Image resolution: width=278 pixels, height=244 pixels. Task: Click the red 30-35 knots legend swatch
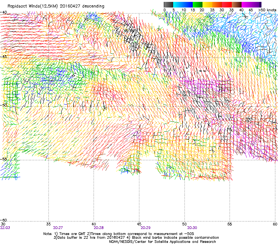pyautogui.click(x=227, y=5)
